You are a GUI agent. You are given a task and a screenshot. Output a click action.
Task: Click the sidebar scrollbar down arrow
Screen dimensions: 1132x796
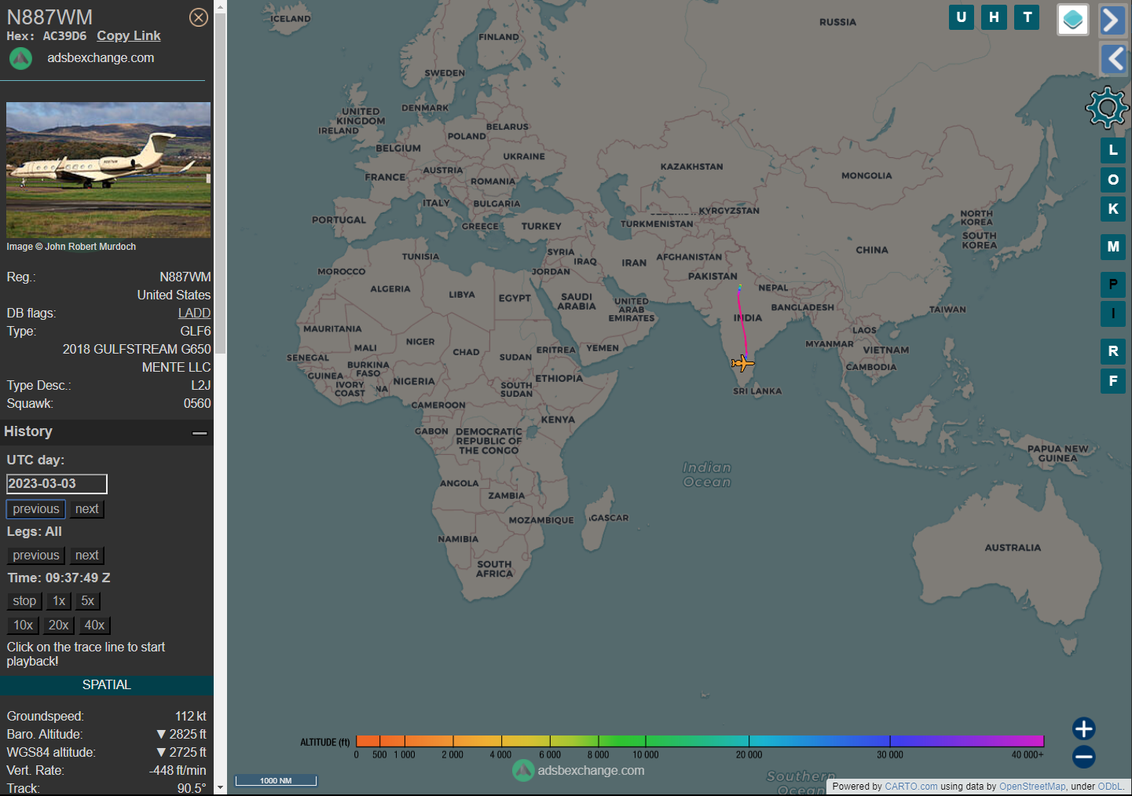(x=220, y=787)
